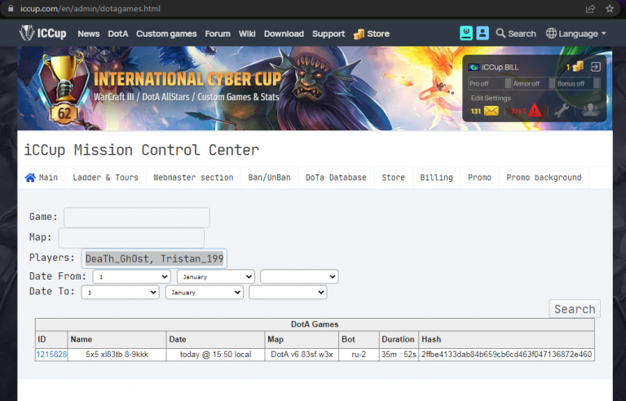Switch to Promo background tab
The width and height of the screenshot is (626, 401).
coord(544,178)
